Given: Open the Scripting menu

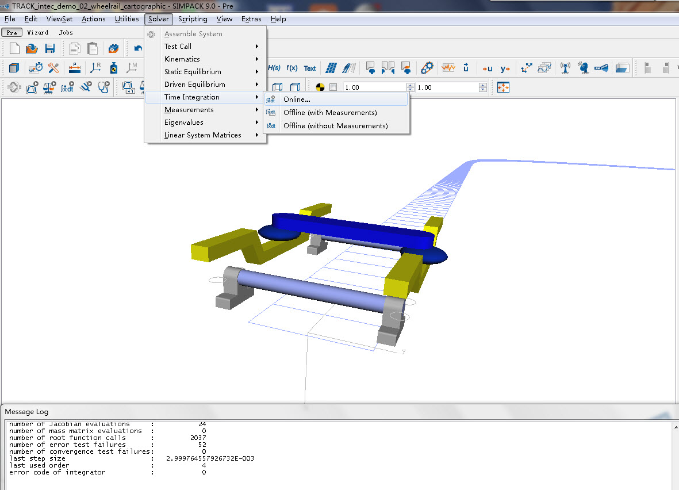Looking at the screenshot, I should click(193, 19).
